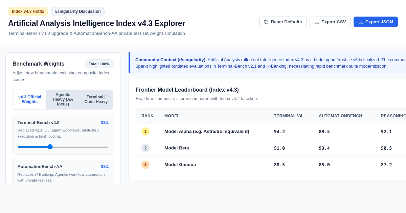
Task: Click the AutomationBench-AA 35% value
Action: pos(105,167)
